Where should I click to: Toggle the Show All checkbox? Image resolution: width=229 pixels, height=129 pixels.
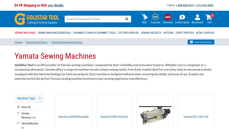(19, 107)
